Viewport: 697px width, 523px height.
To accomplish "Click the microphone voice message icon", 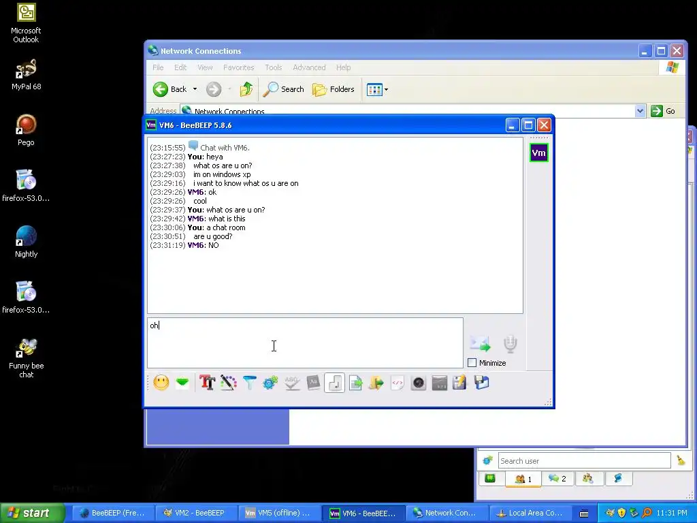I will point(510,344).
